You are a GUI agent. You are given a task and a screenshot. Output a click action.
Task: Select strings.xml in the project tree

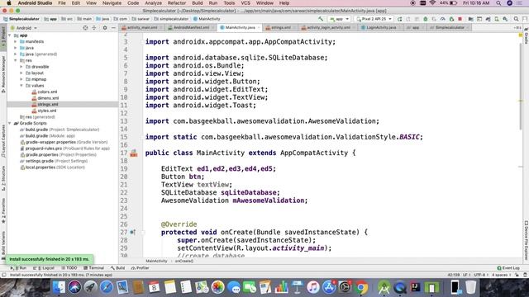45,105
